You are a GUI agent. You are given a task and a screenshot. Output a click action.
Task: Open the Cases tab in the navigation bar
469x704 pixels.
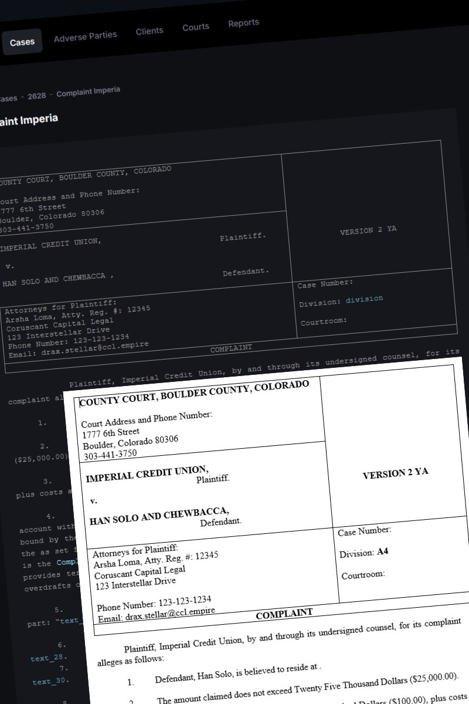(22, 42)
